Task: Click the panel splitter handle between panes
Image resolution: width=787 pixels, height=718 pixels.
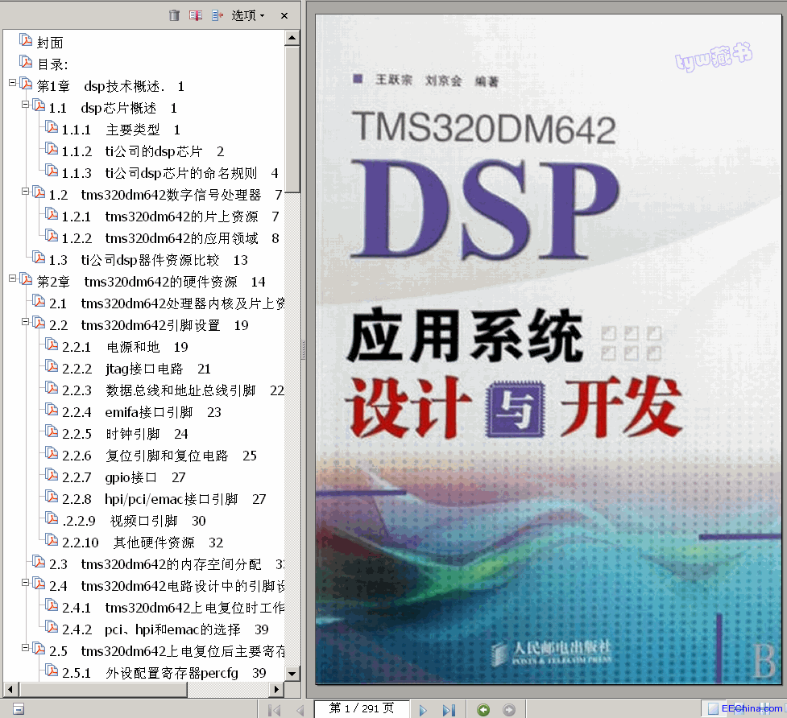Action: tap(303, 350)
